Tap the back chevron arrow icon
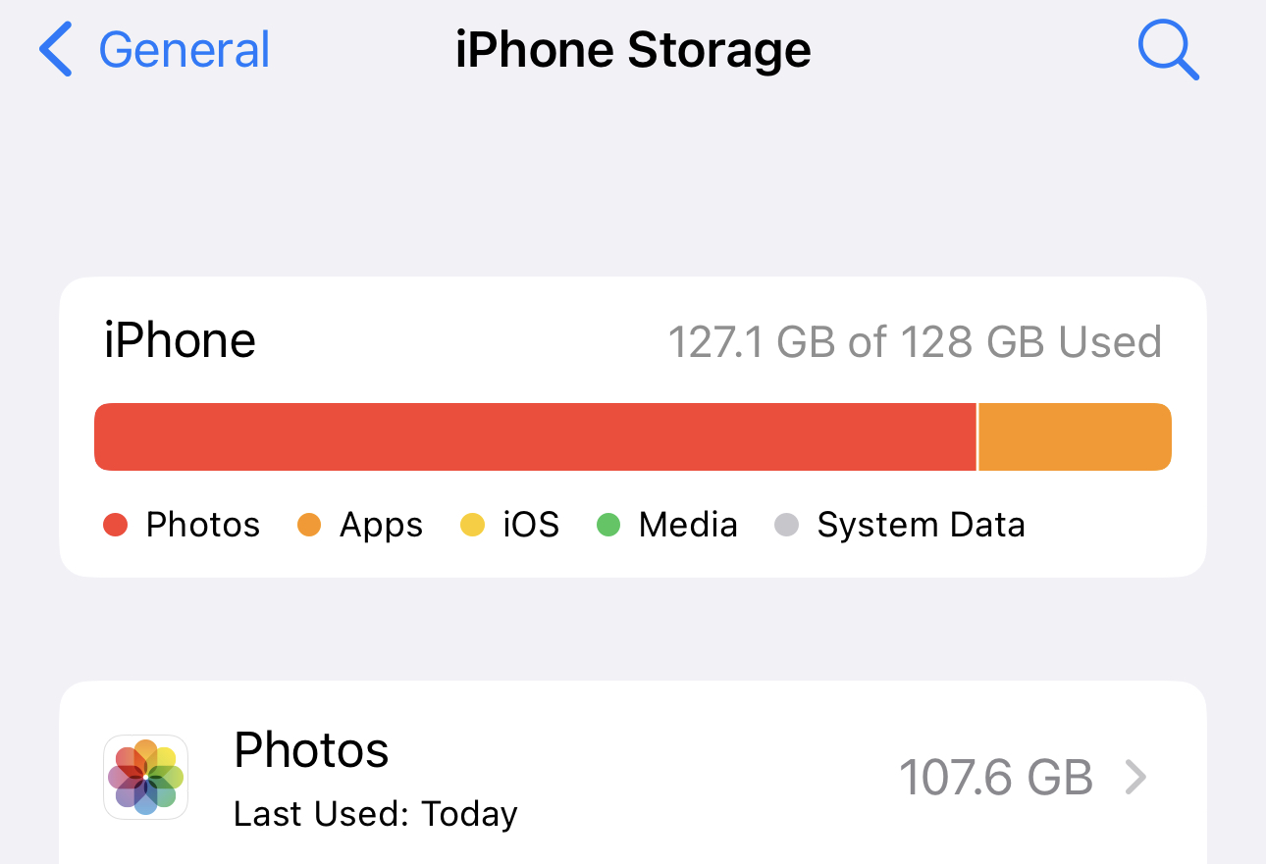The width and height of the screenshot is (1266, 864). (56, 51)
